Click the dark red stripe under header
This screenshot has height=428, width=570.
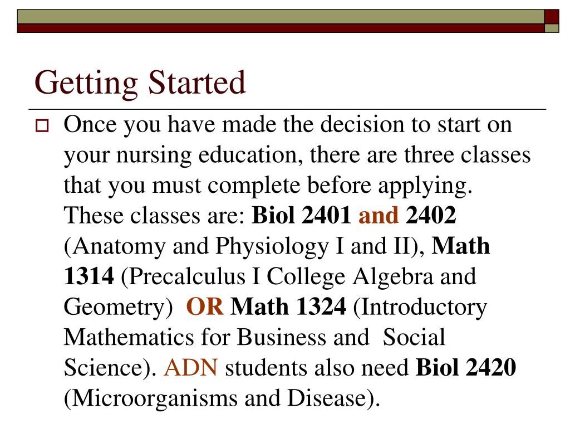tap(281, 28)
